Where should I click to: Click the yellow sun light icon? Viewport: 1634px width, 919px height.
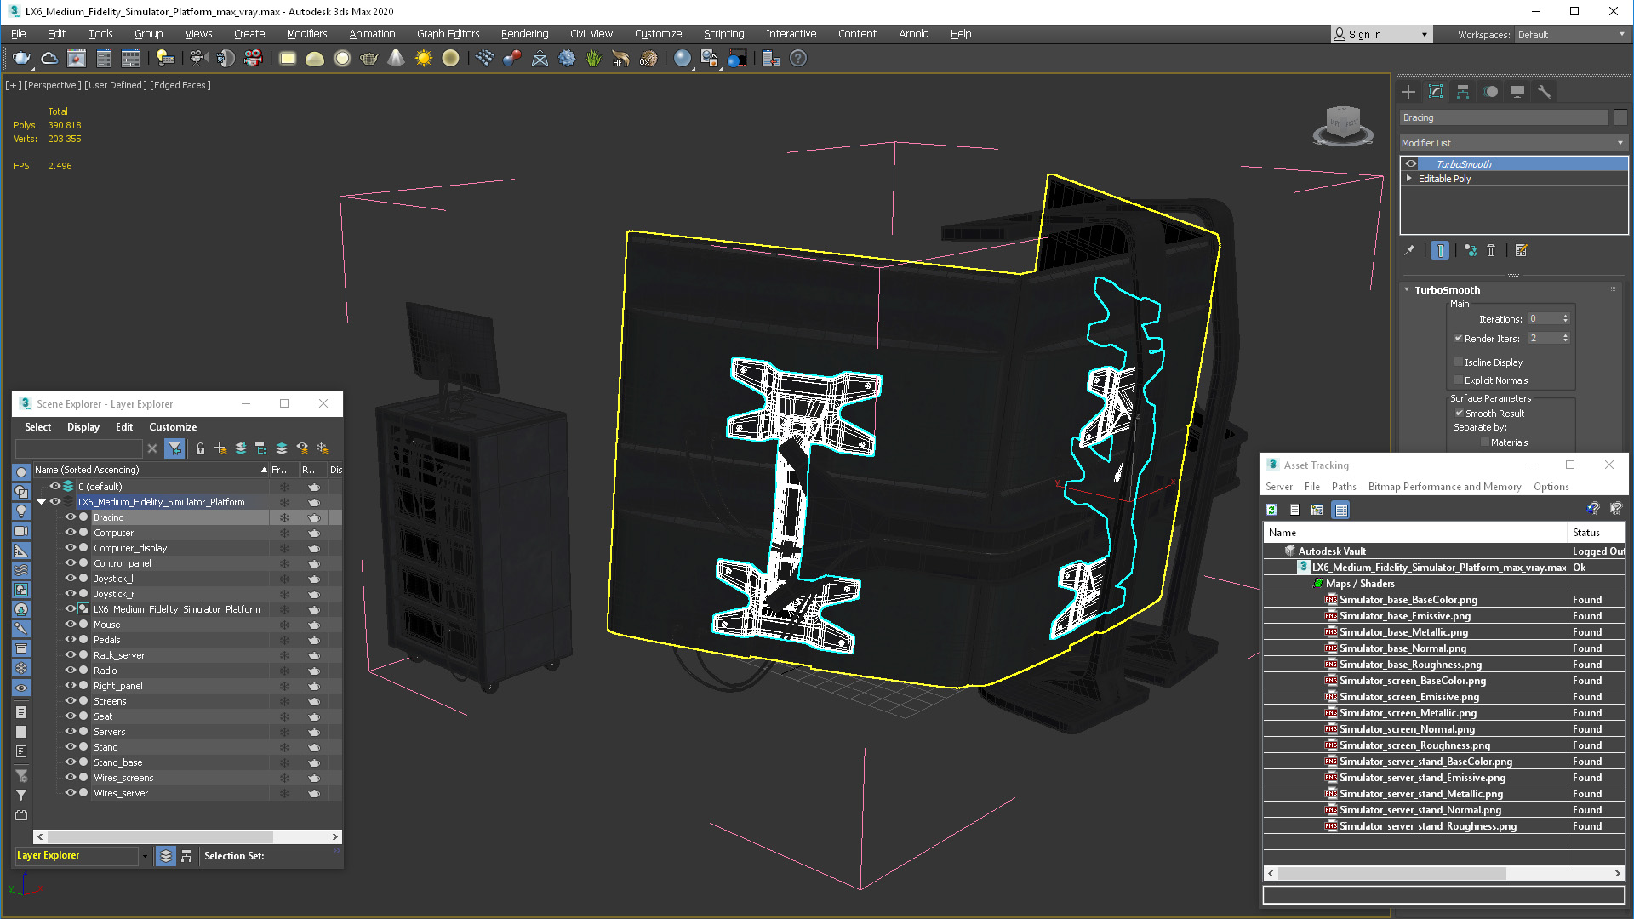coord(424,59)
